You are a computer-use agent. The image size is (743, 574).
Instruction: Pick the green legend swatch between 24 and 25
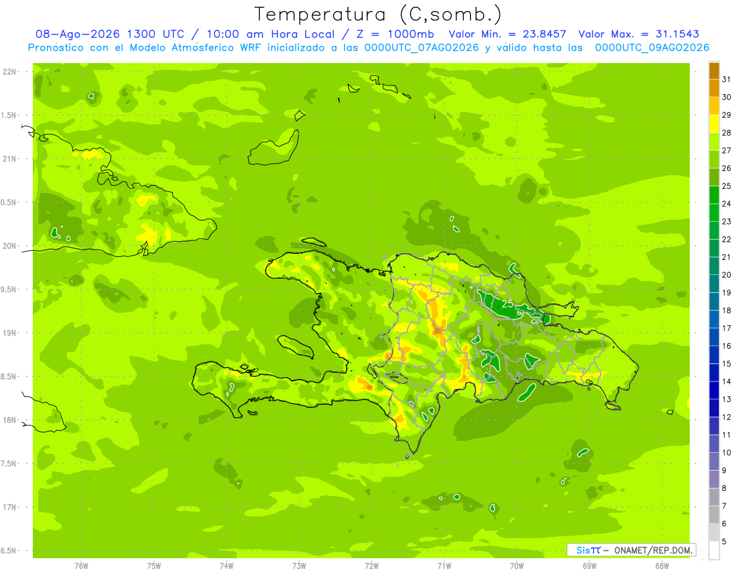(x=714, y=195)
